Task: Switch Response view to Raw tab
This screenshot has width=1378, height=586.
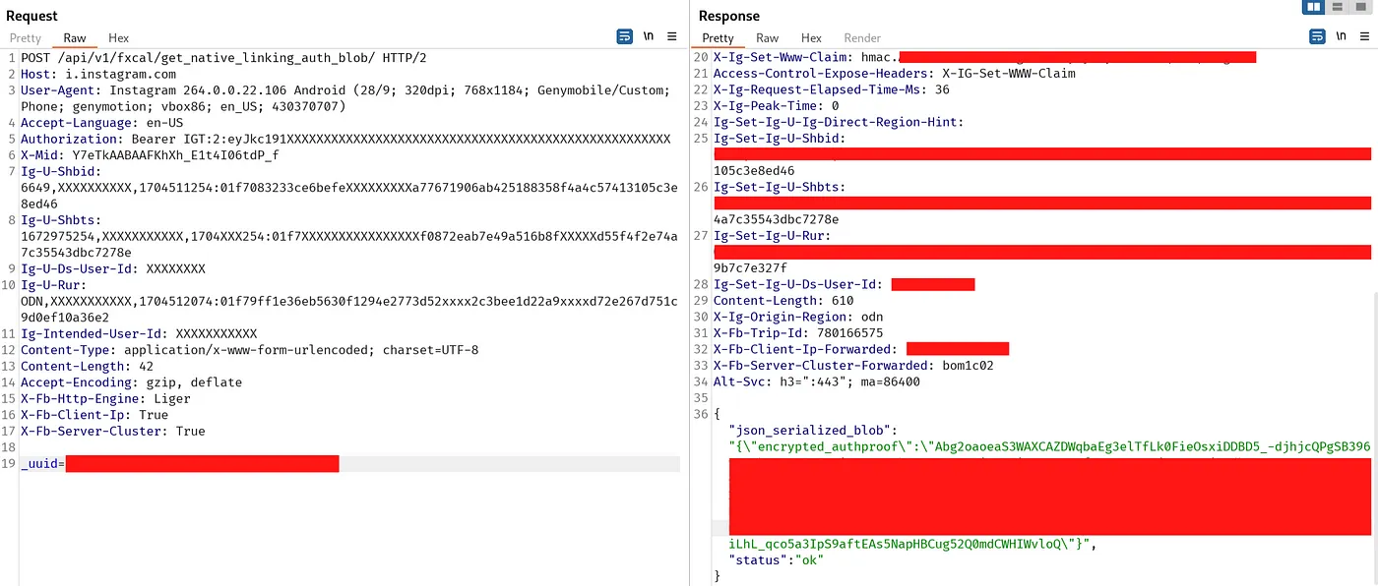Action: [768, 38]
